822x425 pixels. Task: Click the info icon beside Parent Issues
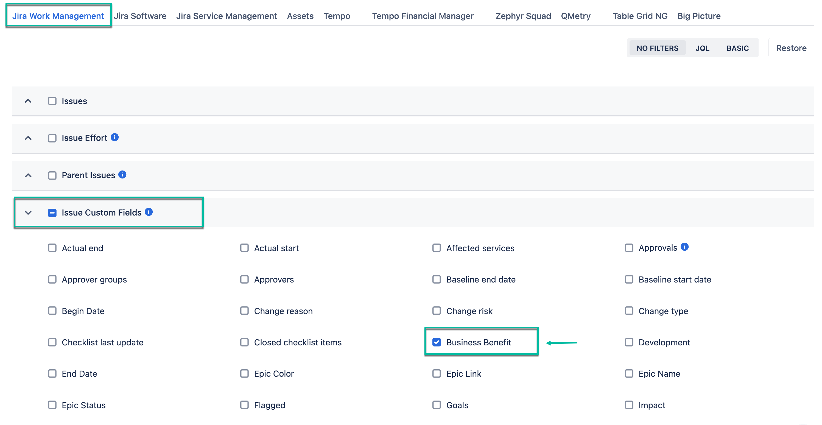click(122, 174)
